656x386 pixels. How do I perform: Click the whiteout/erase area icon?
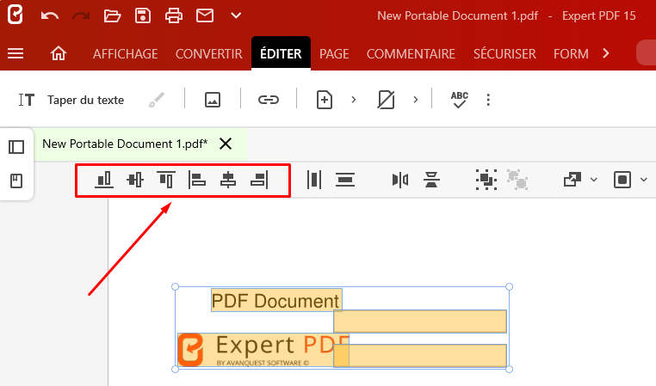click(x=386, y=100)
